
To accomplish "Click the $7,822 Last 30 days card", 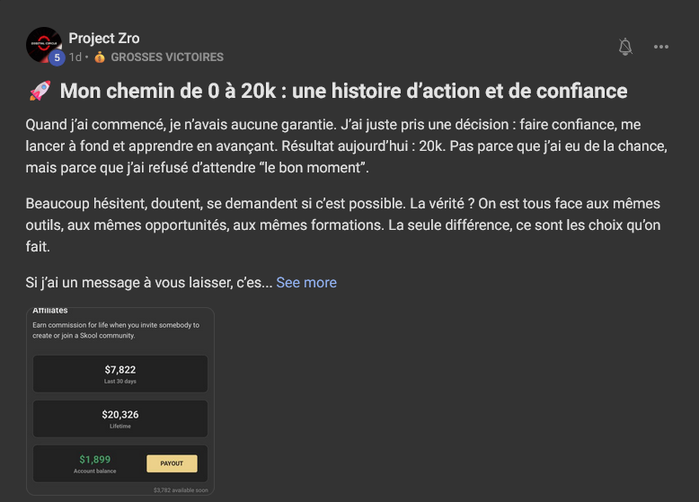I will tap(119, 374).
